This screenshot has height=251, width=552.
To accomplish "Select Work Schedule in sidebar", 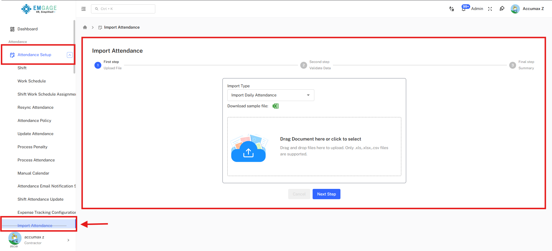I will pos(32,81).
